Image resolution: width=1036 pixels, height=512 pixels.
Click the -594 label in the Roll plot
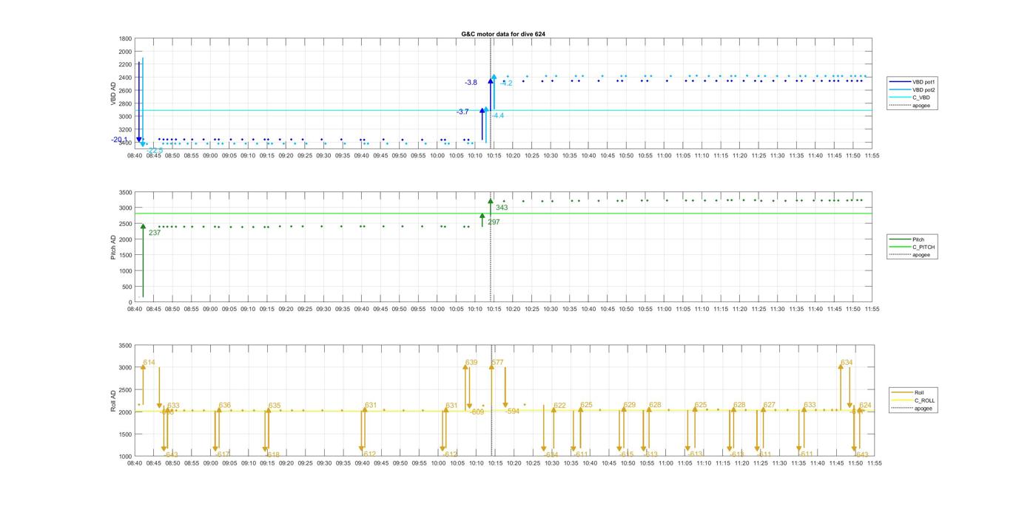[513, 412]
